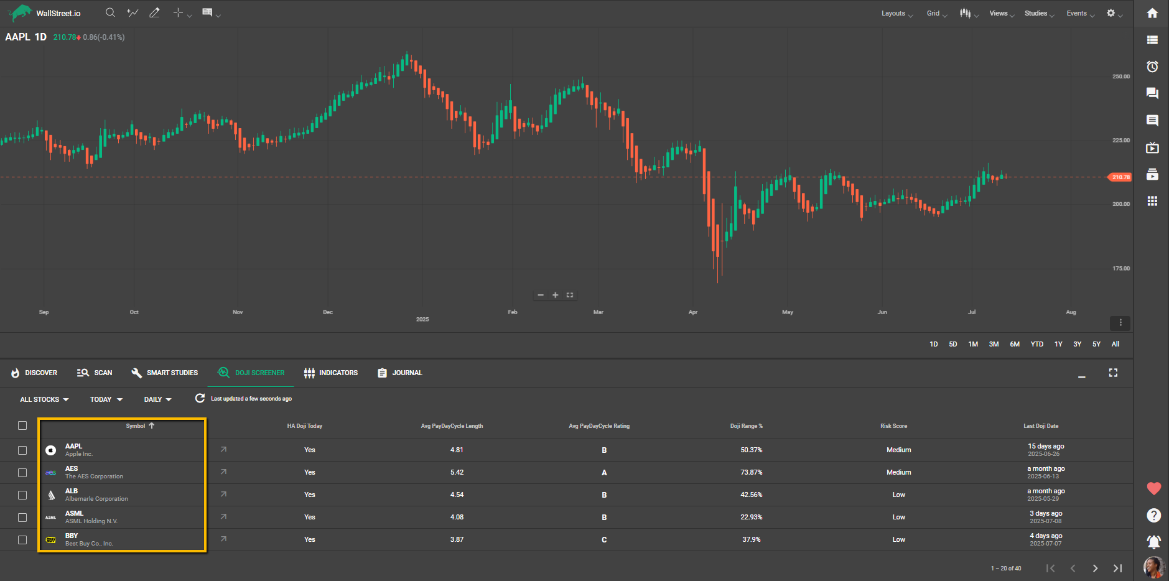Image resolution: width=1169 pixels, height=581 pixels.
Task: Open the Layouts dropdown
Action: 897,13
